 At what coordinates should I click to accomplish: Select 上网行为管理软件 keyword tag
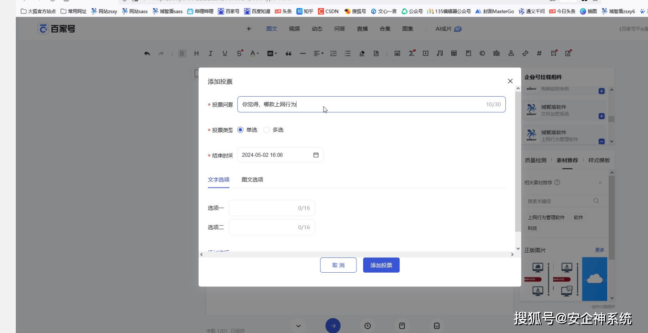(546, 218)
